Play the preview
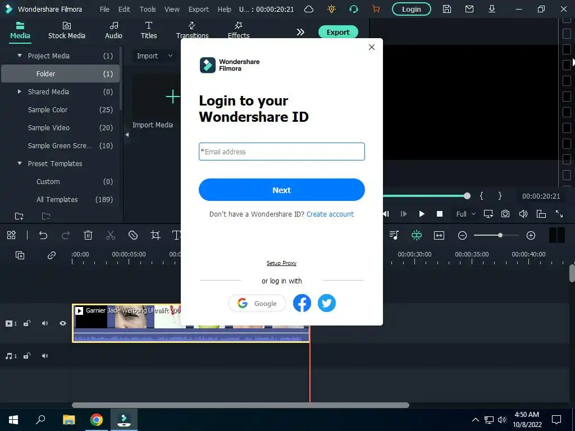 [422, 214]
